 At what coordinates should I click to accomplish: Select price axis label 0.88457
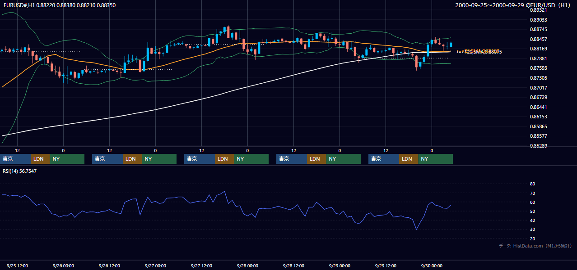tap(538, 39)
